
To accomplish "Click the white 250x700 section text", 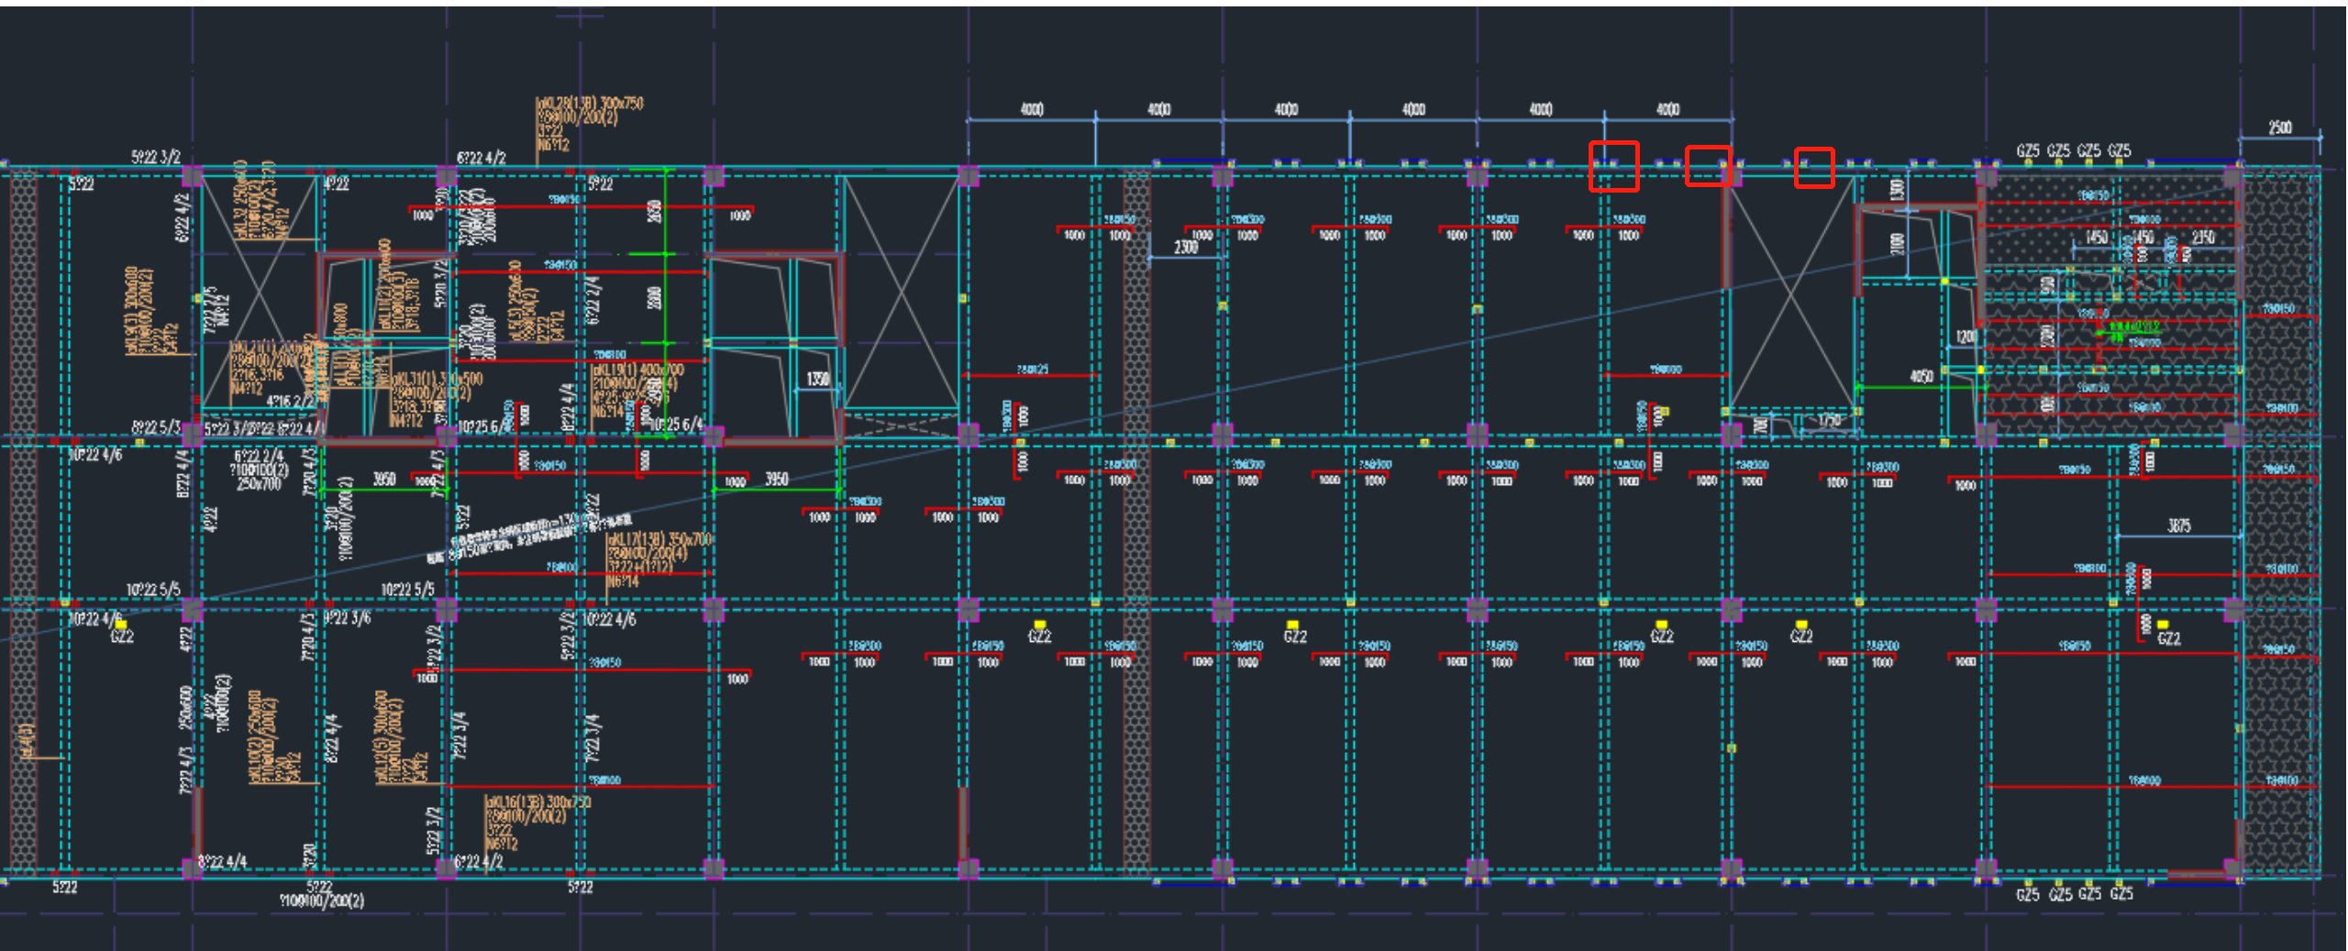I will coord(259,483).
